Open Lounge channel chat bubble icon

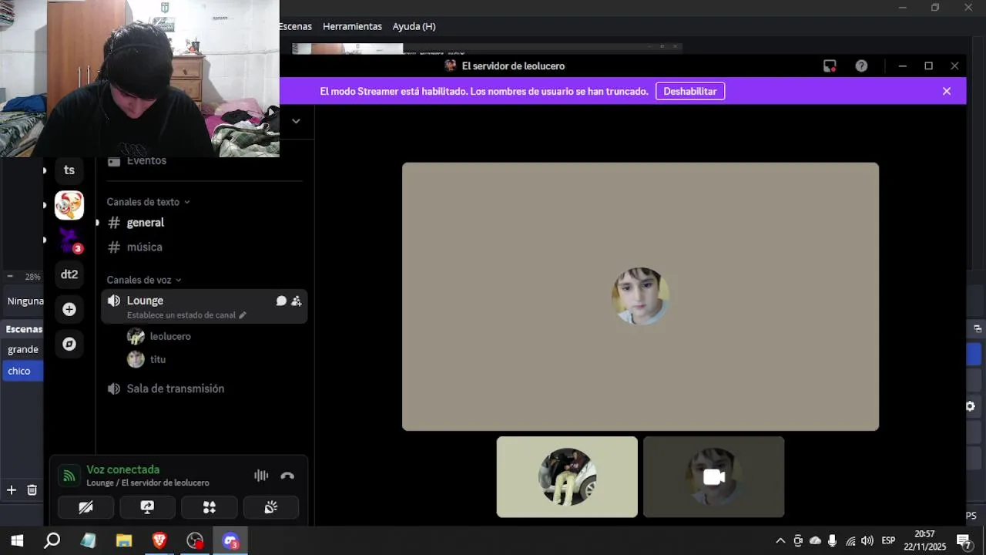point(281,301)
